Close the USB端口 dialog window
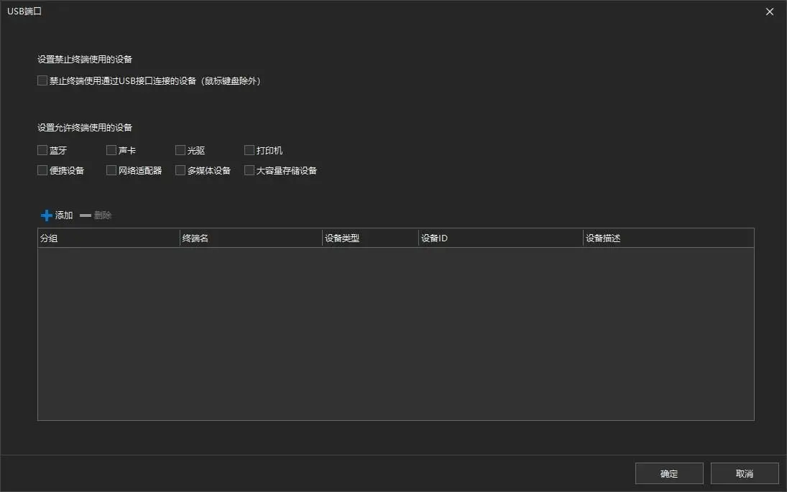787x492 pixels. tap(770, 11)
